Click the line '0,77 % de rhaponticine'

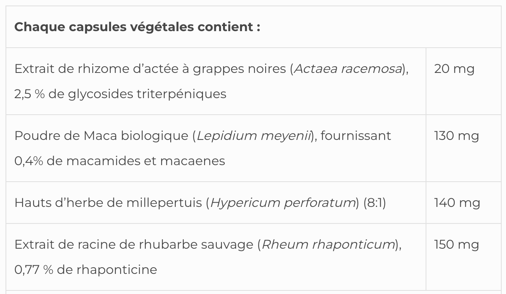(86, 270)
